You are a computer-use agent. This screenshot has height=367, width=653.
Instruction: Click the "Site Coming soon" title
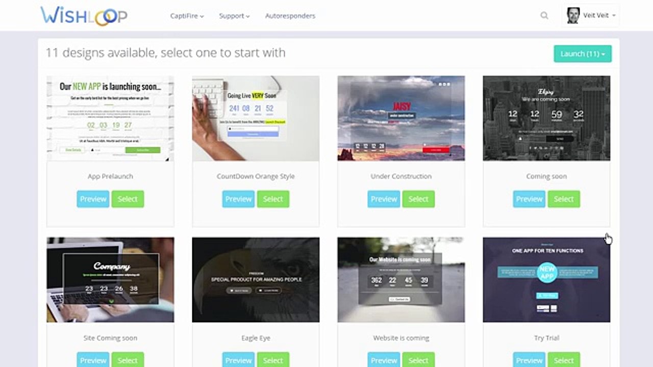(x=110, y=338)
